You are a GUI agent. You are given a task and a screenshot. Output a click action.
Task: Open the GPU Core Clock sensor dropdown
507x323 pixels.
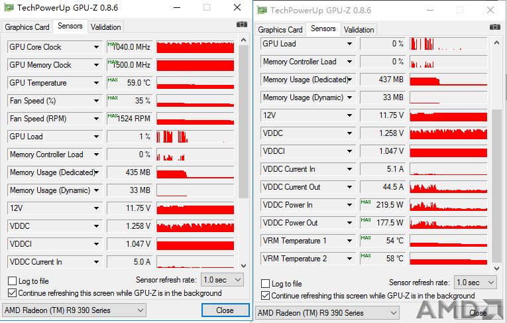coord(96,47)
